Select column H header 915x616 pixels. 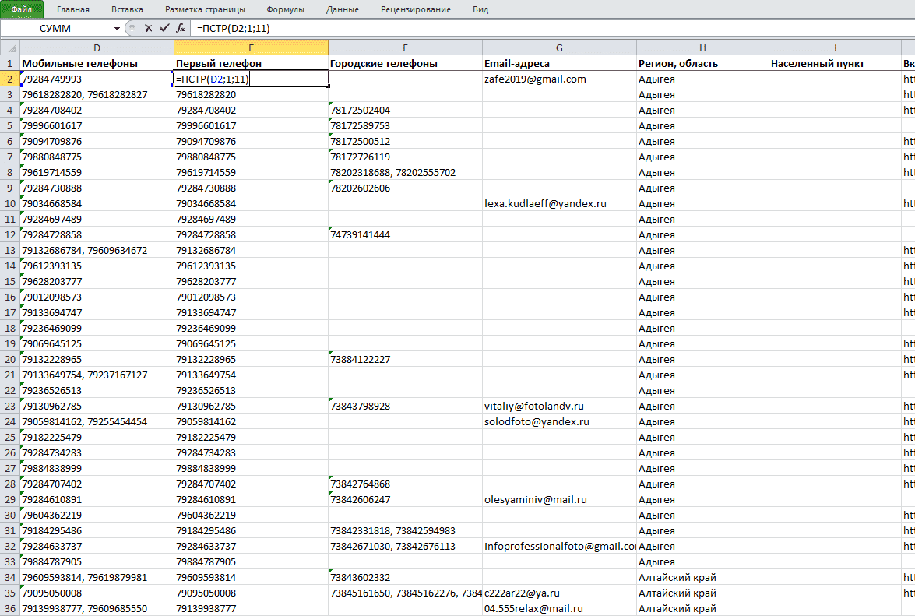tap(702, 48)
